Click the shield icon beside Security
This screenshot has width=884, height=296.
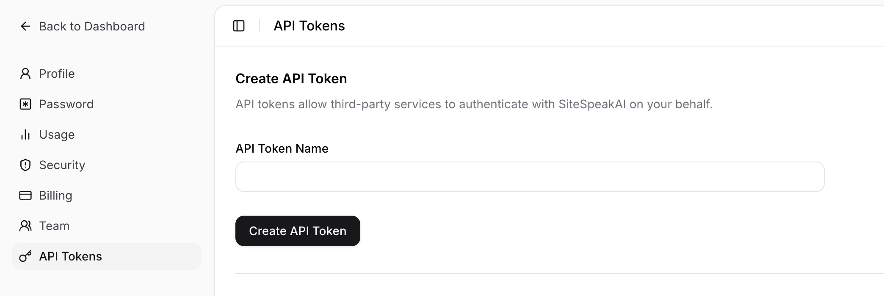pos(25,165)
